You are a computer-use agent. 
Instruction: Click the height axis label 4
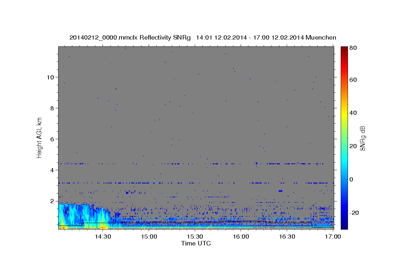(52, 170)
